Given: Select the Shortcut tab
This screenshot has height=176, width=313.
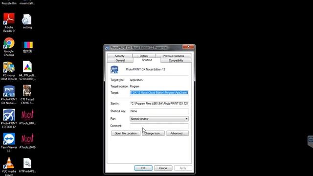Looking at the screenshot, I should click(147, 60).
